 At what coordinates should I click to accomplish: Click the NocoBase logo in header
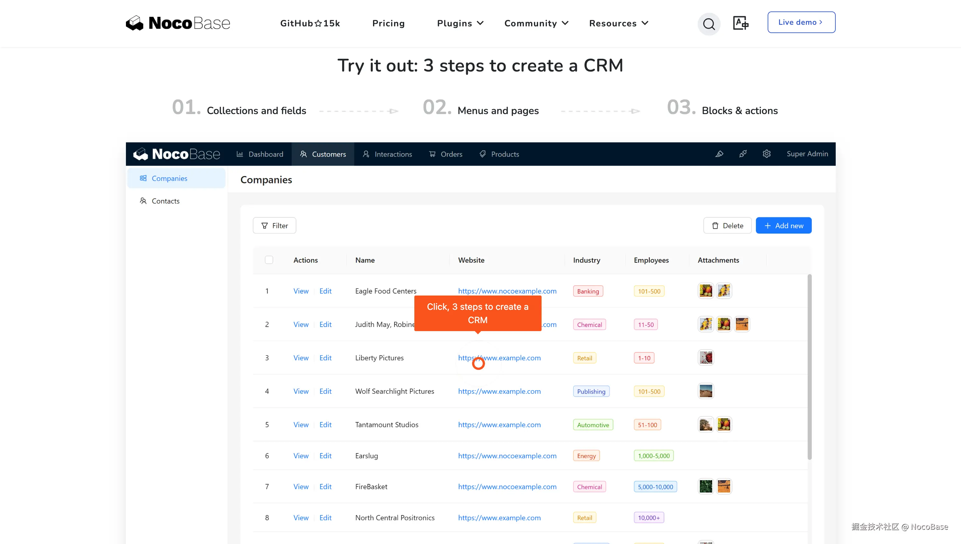coord(178,23)
